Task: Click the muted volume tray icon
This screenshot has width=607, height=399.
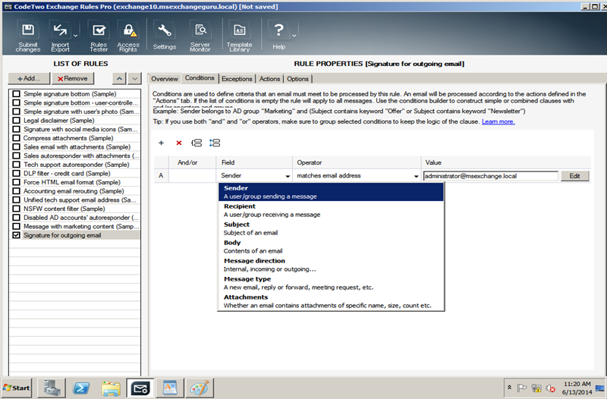Action: (551, 388)
